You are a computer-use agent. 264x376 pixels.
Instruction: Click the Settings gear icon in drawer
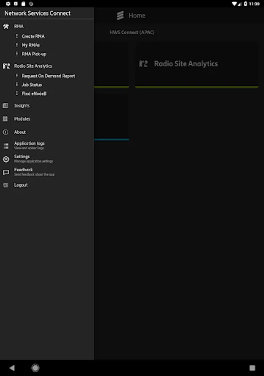tap(6, 159)
